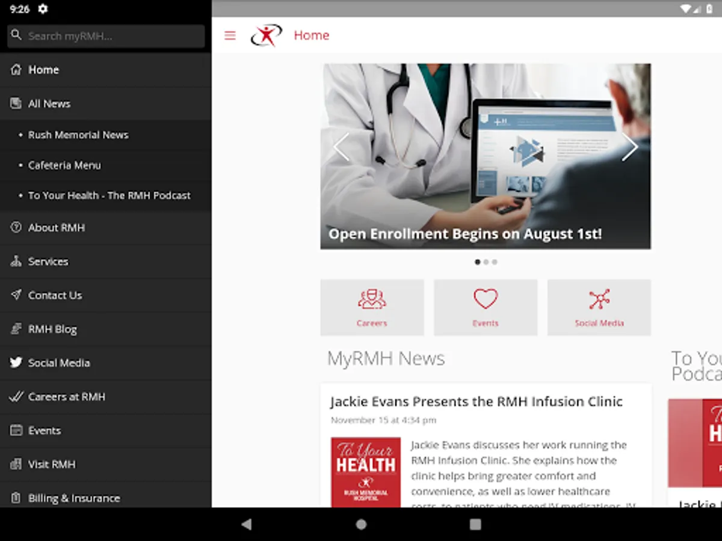Click the Home title in header
This screenshot has height=541, width=722.
pyautogui.click(x=312, y=35)
